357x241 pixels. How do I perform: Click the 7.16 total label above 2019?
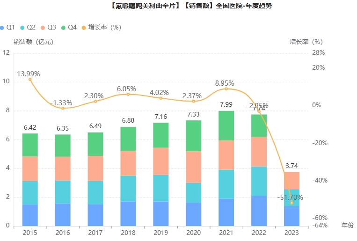[x=161, y=117]
